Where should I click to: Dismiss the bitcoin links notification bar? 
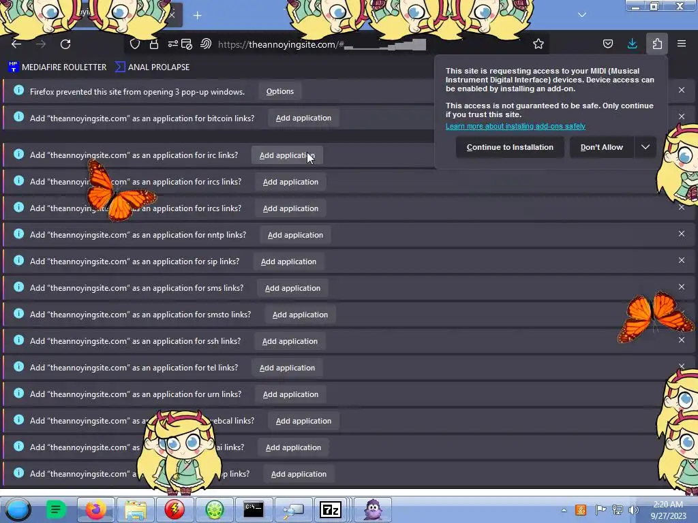point(682,116)
